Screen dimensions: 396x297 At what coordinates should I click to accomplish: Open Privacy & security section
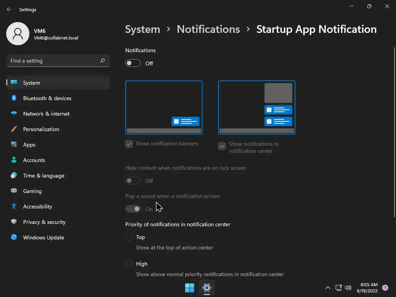click(x=44, y=222)
